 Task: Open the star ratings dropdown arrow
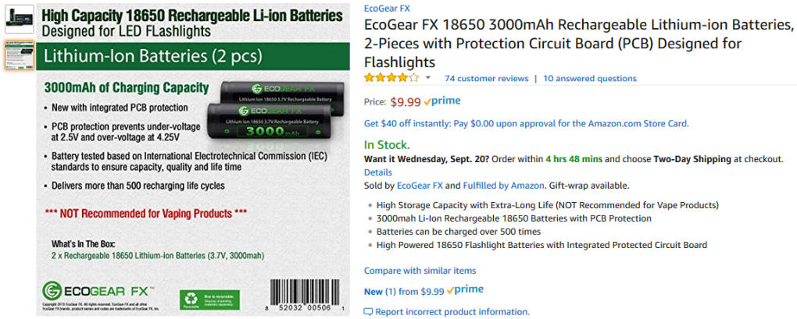point(428,78)
